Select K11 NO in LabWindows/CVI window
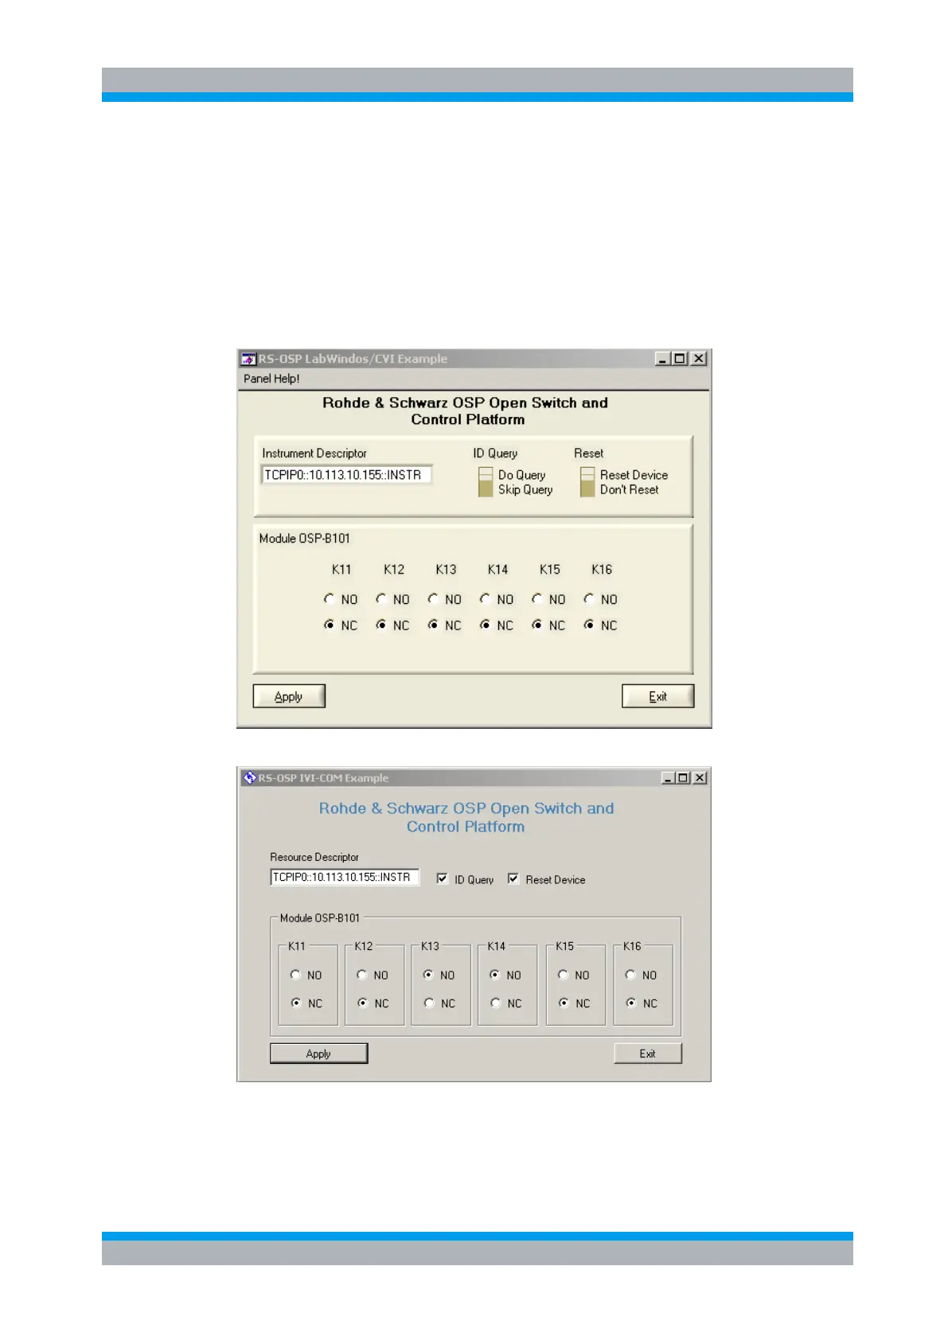 coord(330,598)
